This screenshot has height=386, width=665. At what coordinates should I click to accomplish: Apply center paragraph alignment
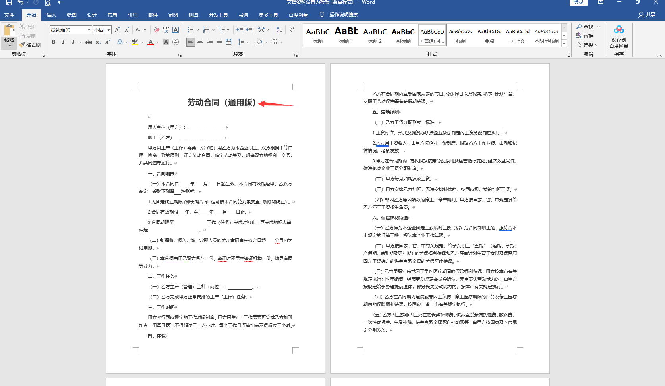coord(200,42)
